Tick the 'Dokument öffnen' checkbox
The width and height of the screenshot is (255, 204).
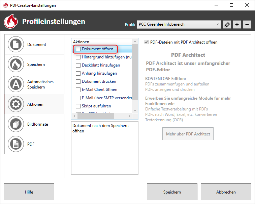pos(78,49)
